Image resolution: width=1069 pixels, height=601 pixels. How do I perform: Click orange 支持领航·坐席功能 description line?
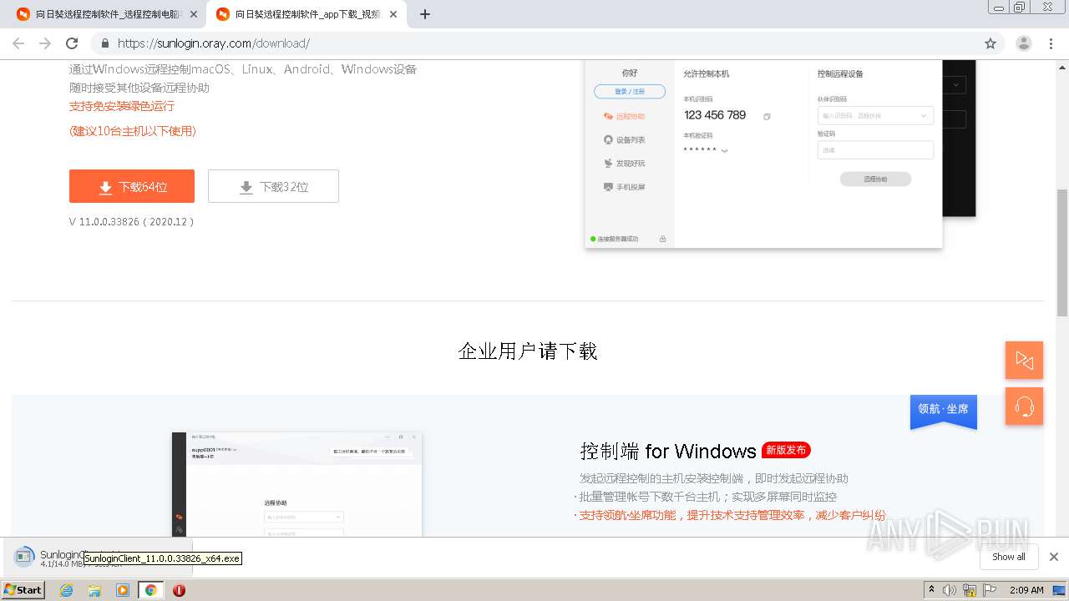[x=732, y=515]
